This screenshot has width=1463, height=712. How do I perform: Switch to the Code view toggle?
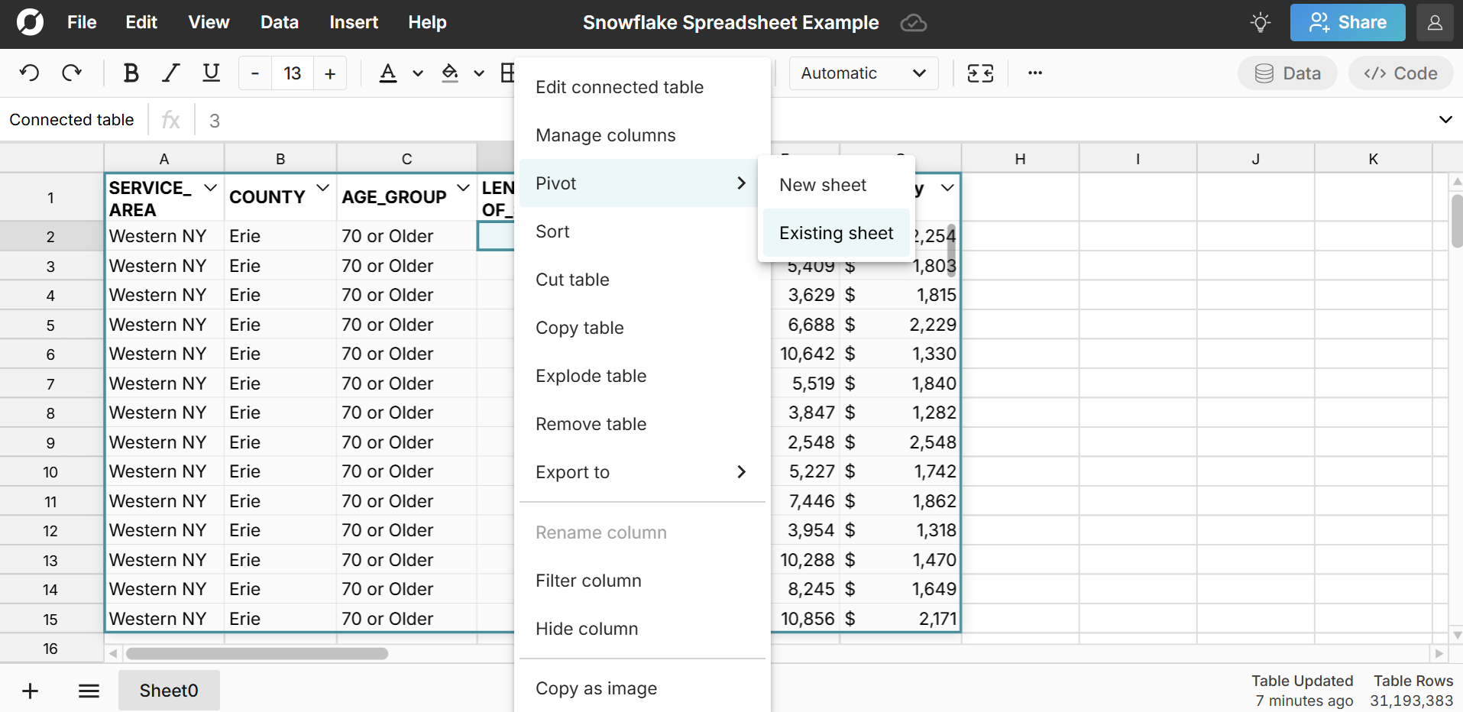tap(1400, 73)
